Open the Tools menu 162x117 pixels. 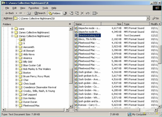point(45,8)
